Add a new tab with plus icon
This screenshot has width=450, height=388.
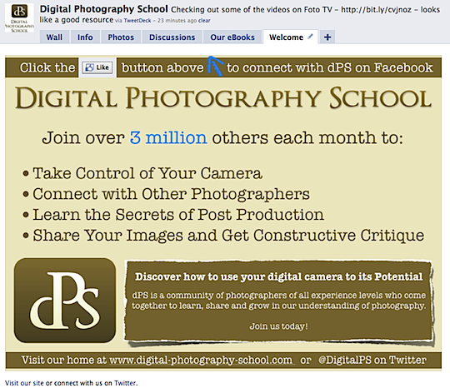point(327,37)
